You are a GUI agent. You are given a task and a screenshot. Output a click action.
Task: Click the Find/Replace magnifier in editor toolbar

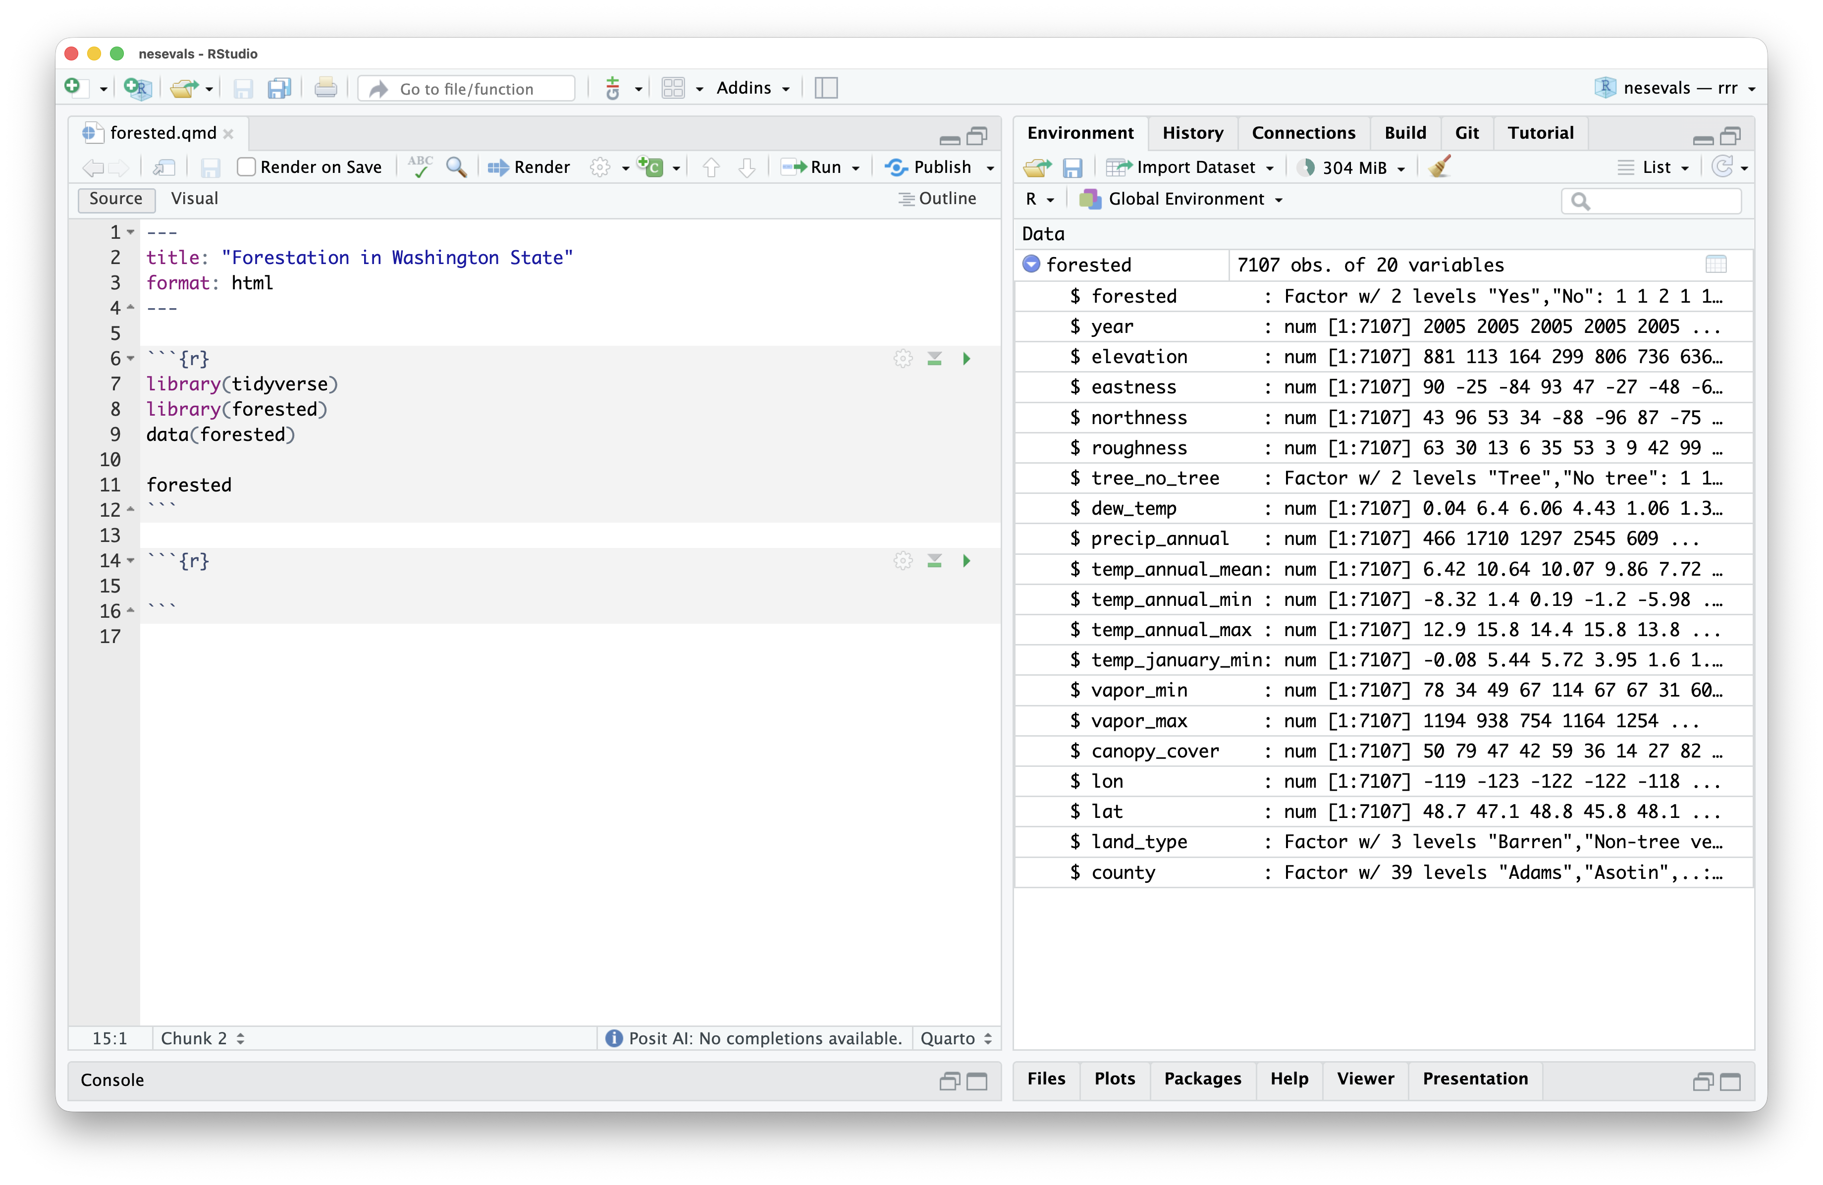[457, 167]
